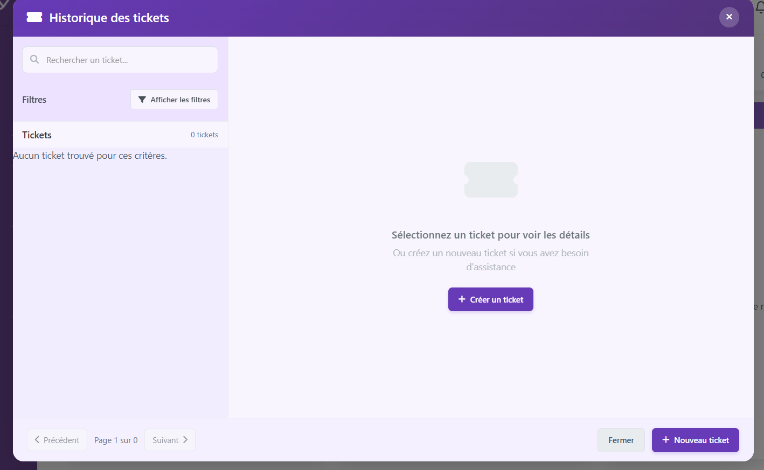Expand filters via "Afficher les filtres"
The width and height of the screenshot is (764, 470).
[174, 99]
